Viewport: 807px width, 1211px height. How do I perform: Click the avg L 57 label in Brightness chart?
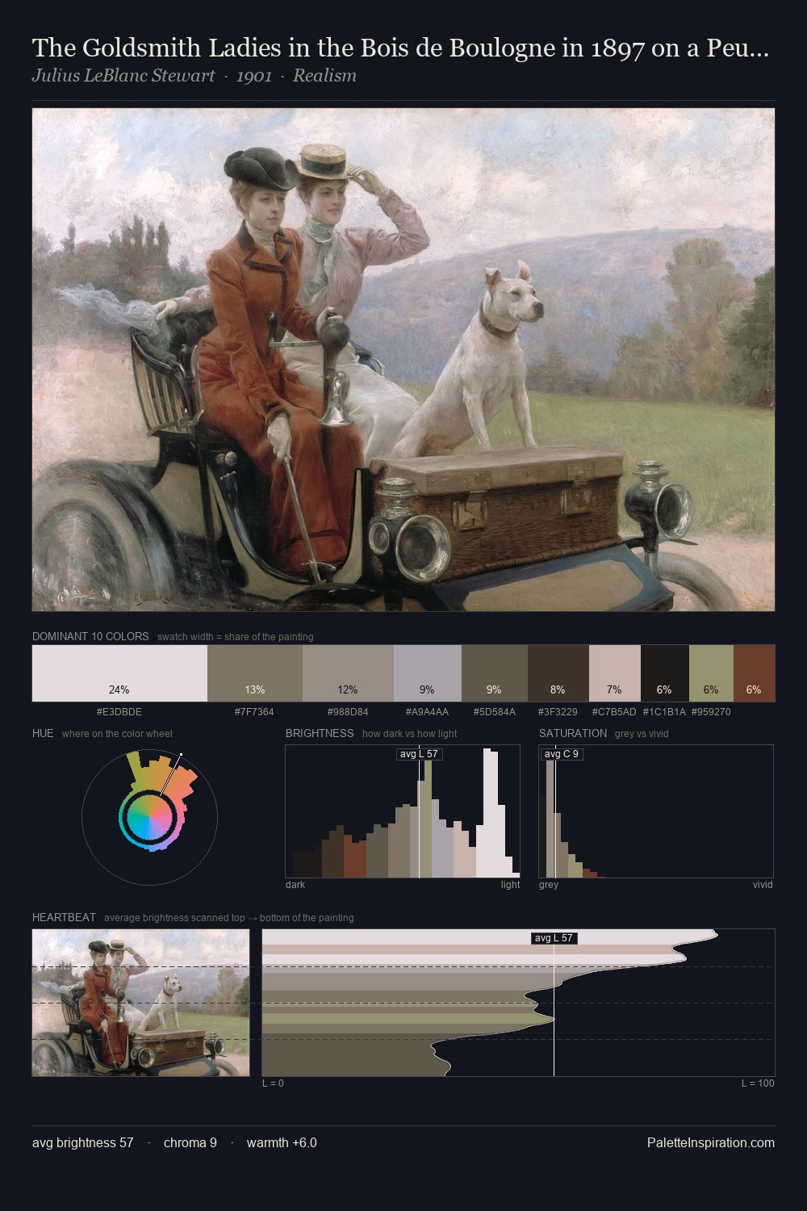click(x=419, y=754)
